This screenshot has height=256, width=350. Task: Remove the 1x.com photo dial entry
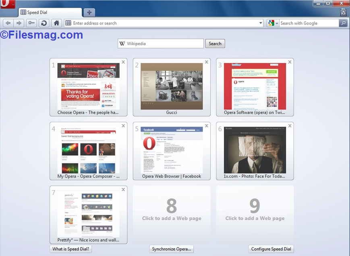pos(290,126)
